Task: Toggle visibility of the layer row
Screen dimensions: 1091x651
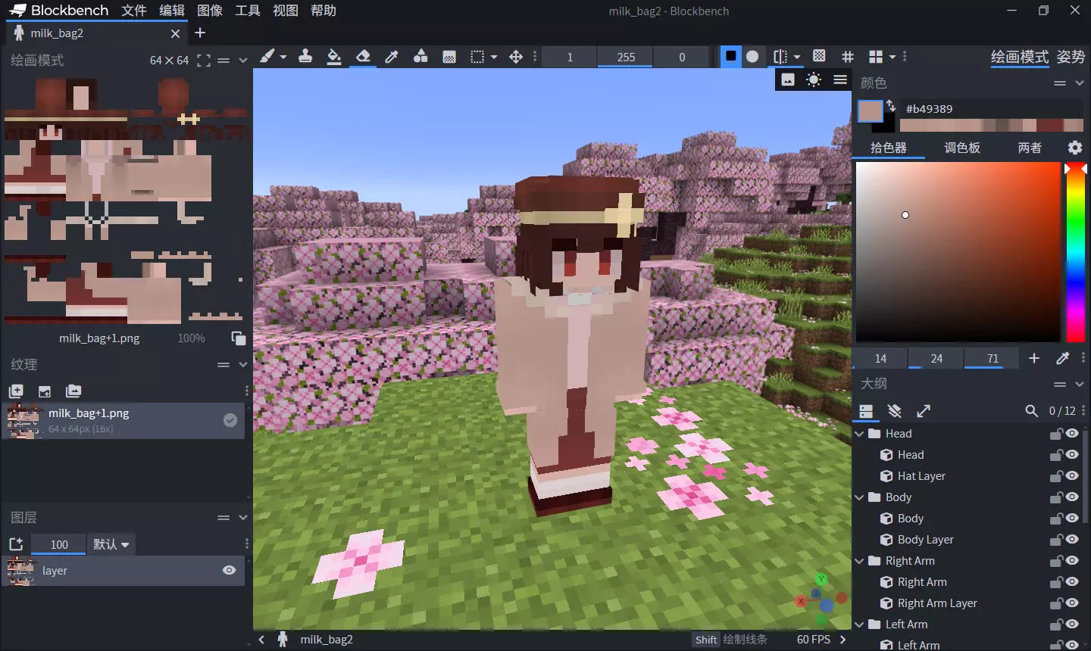Action: (229, 571)
